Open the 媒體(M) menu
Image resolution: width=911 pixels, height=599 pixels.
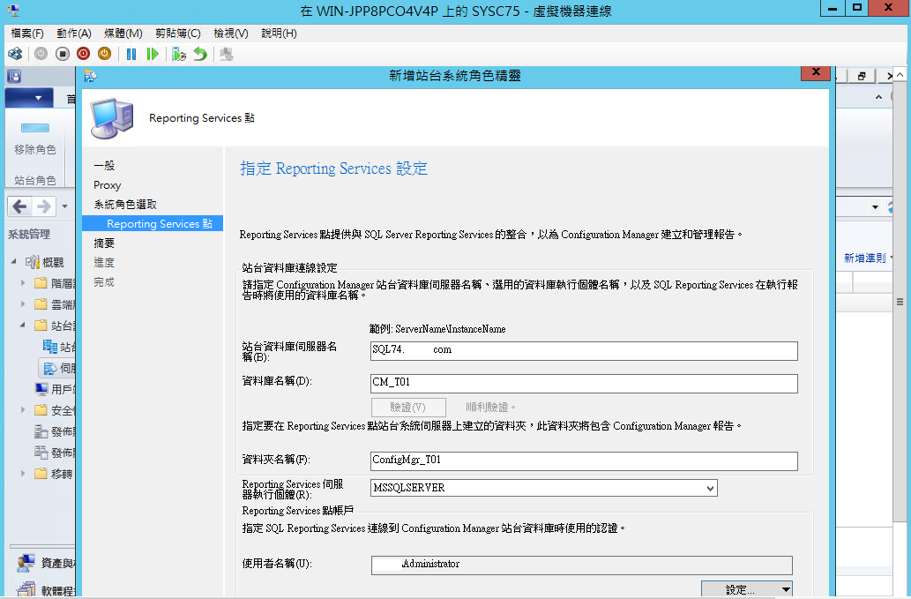pos(123,34)
